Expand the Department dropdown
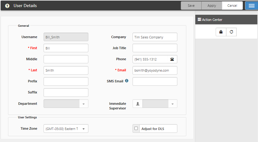The height and width of the screenshot is (142, 258). click(x=83, y=104)
